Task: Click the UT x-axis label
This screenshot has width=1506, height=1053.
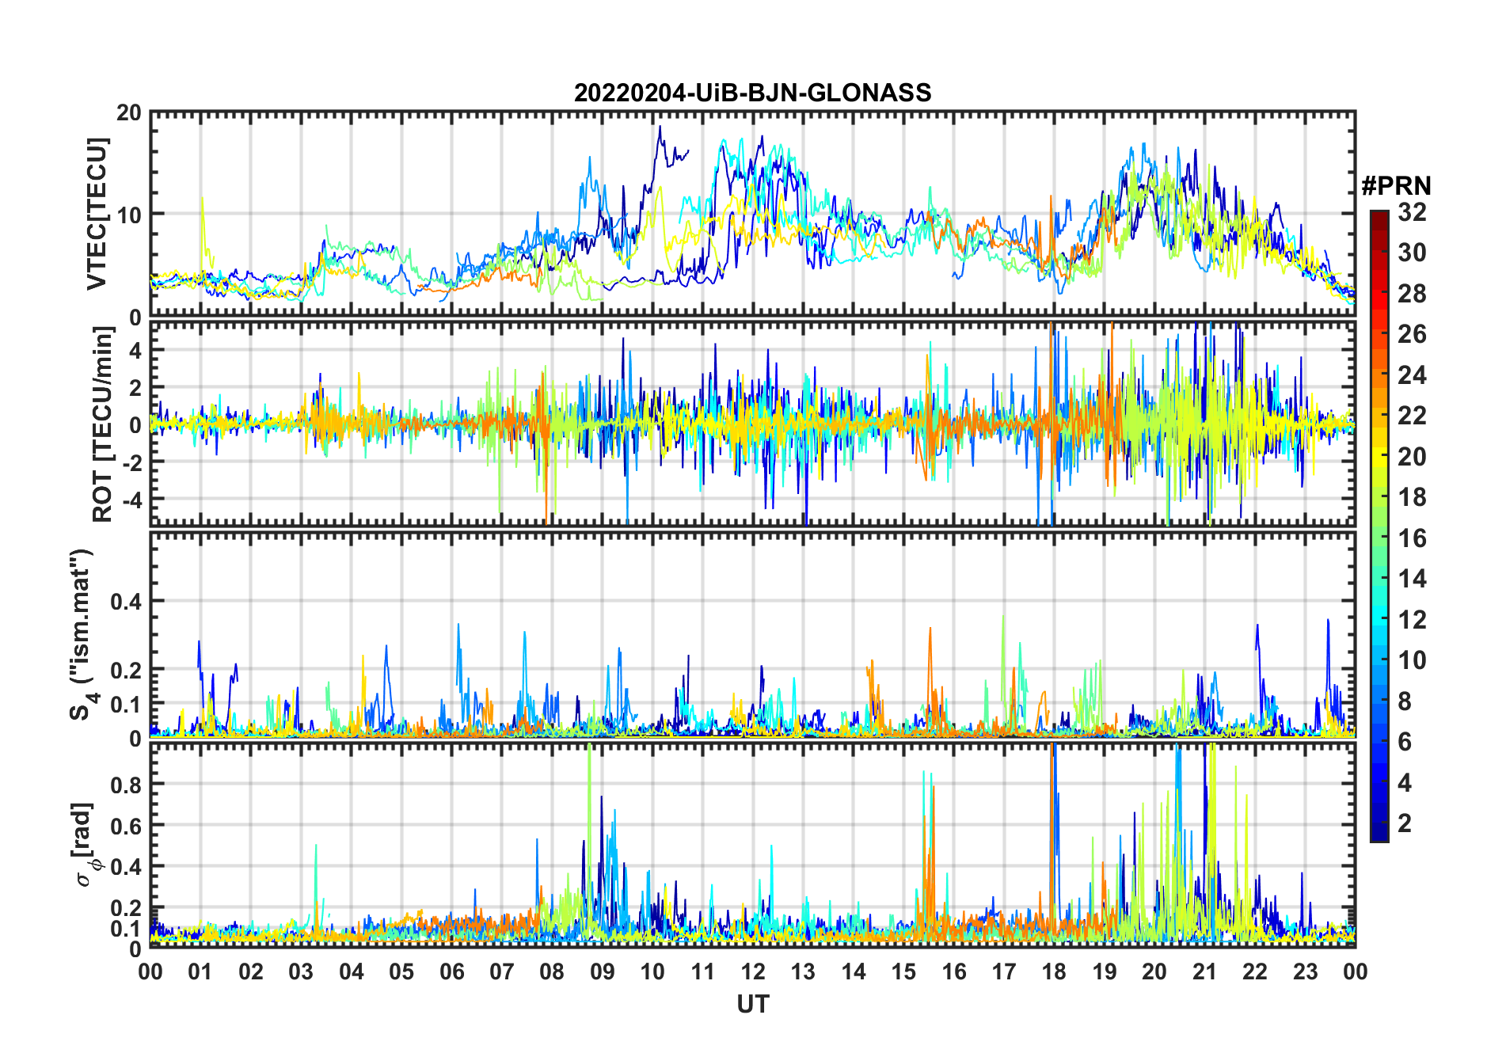Action: [x=752, y=1004]
